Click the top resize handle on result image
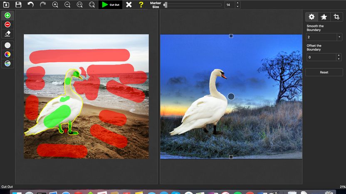Screen dimensions: 346x194 (x=231, y=36)
